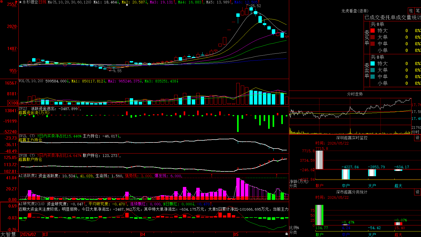Click the 超赢散户持仓 label
This screenshot has height=237, width=421.
(30, 159)
